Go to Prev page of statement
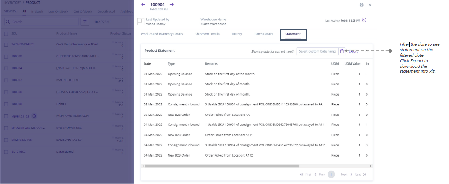Screen dimensions: 449x184 [x=320, y=174]
